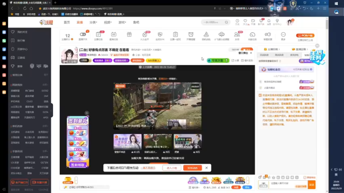Toggle the live broadcast switch (直播开关)
Image resolution: width=344 pixels, height=193 pixels.
(x=83, y=34)
